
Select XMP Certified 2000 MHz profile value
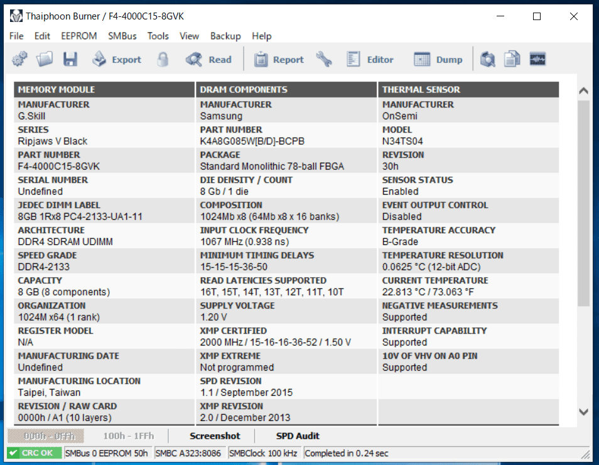coord(276,342)
